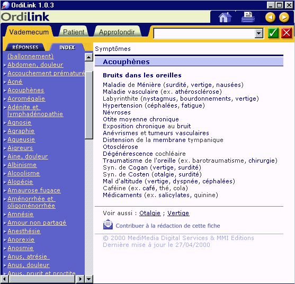The width and height of the screenshot is (295, 284).
Task: Click the OrdiLink title bar app icon
Action: 5,5
